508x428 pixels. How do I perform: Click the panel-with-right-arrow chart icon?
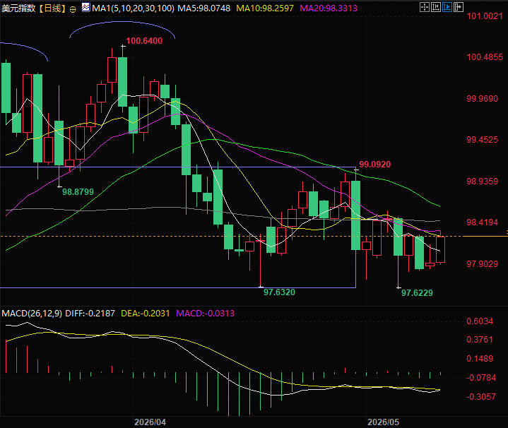[x=459, y=7]
